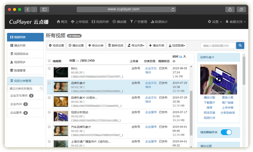Expand the 导出列表 dropdown
Viewport: 253px width, 152px height.
[136, 45]
